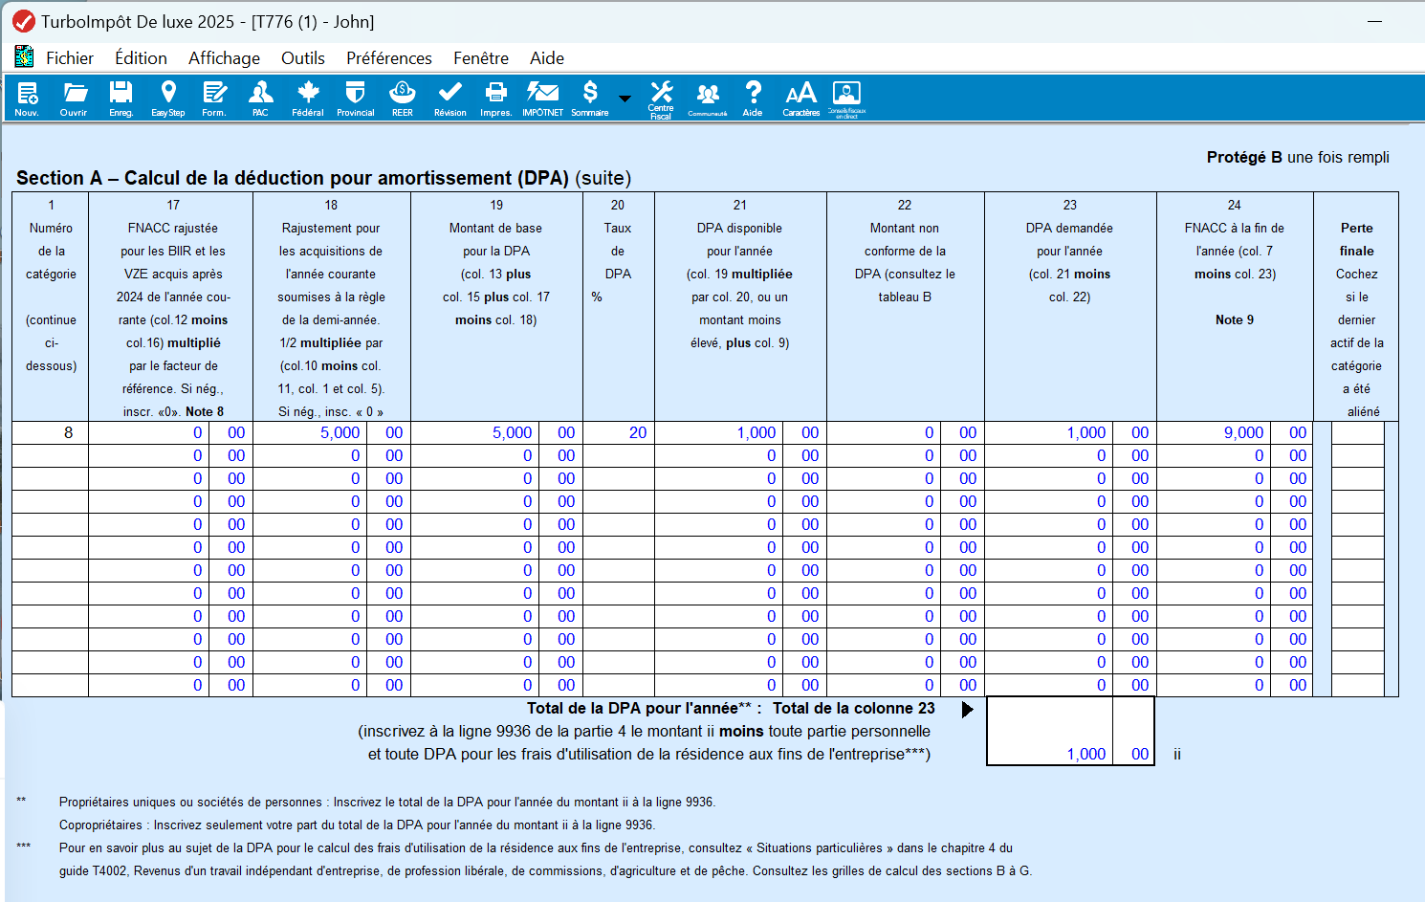
Task: Click the Nouv. new return icon
Action: (x=27, y=99)
